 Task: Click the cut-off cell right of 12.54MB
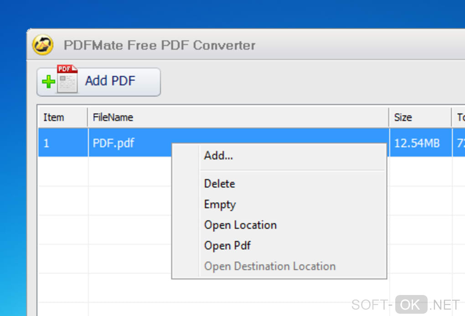coord(460,143)
